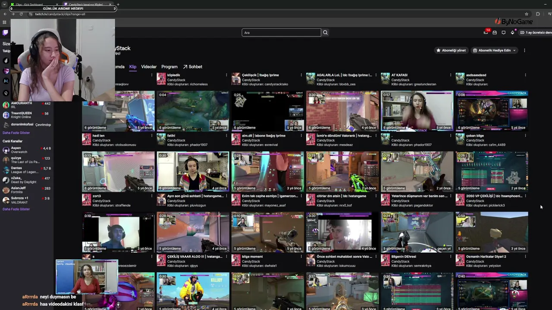This screenshot has width=552, height=310.
Task: Open notifications inbox with badge 14
Action: click(486, 32)
